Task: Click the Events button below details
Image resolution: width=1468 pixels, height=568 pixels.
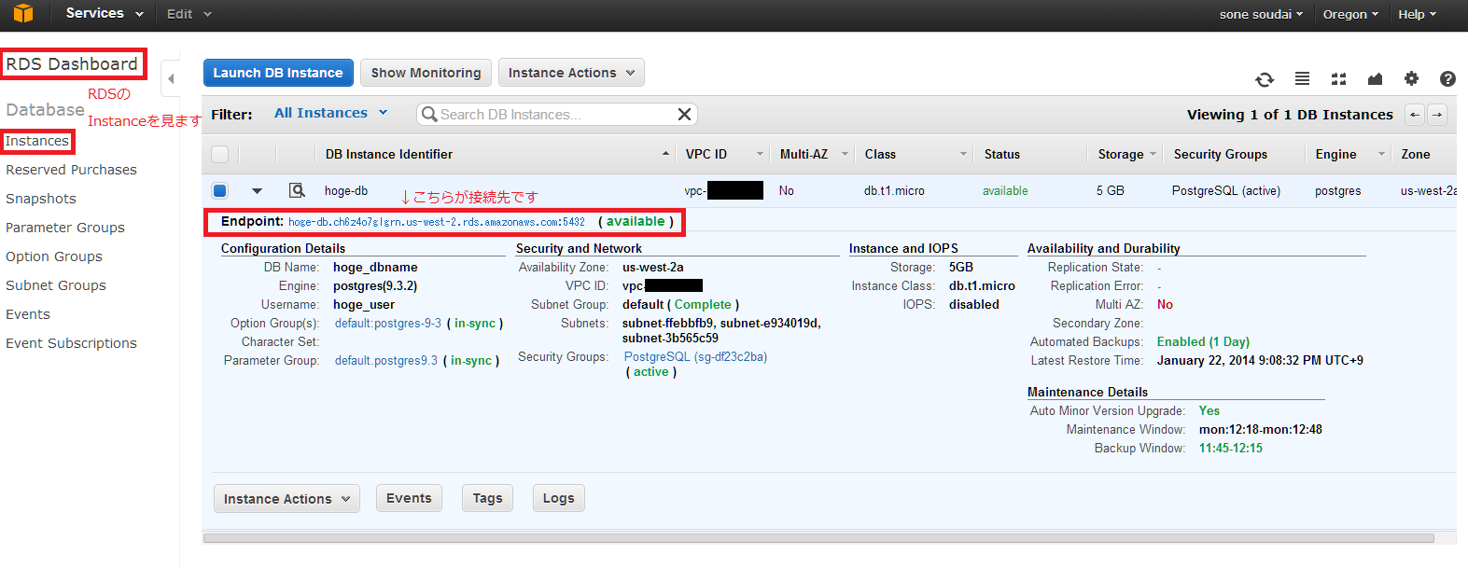Action: (409, 498)
